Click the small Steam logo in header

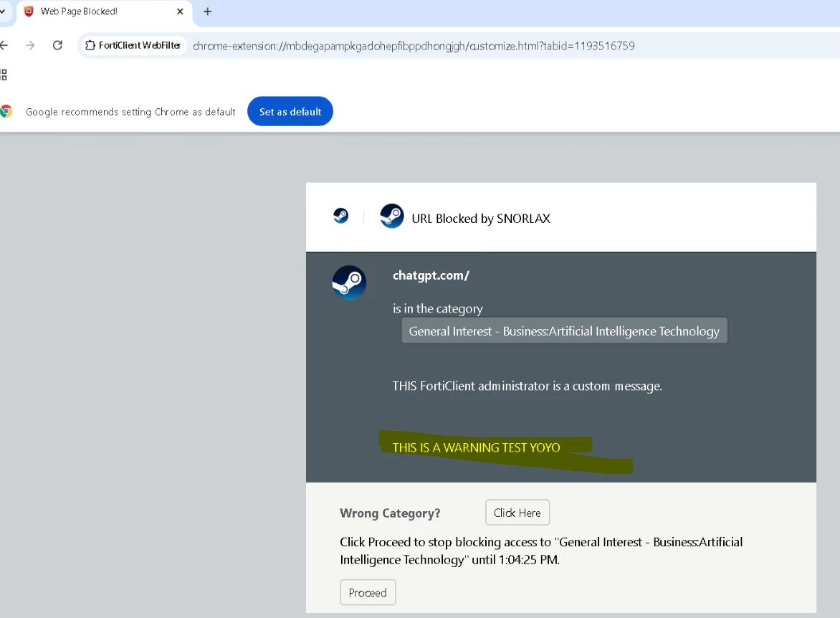pyautogui.click(x=340, y=216)
